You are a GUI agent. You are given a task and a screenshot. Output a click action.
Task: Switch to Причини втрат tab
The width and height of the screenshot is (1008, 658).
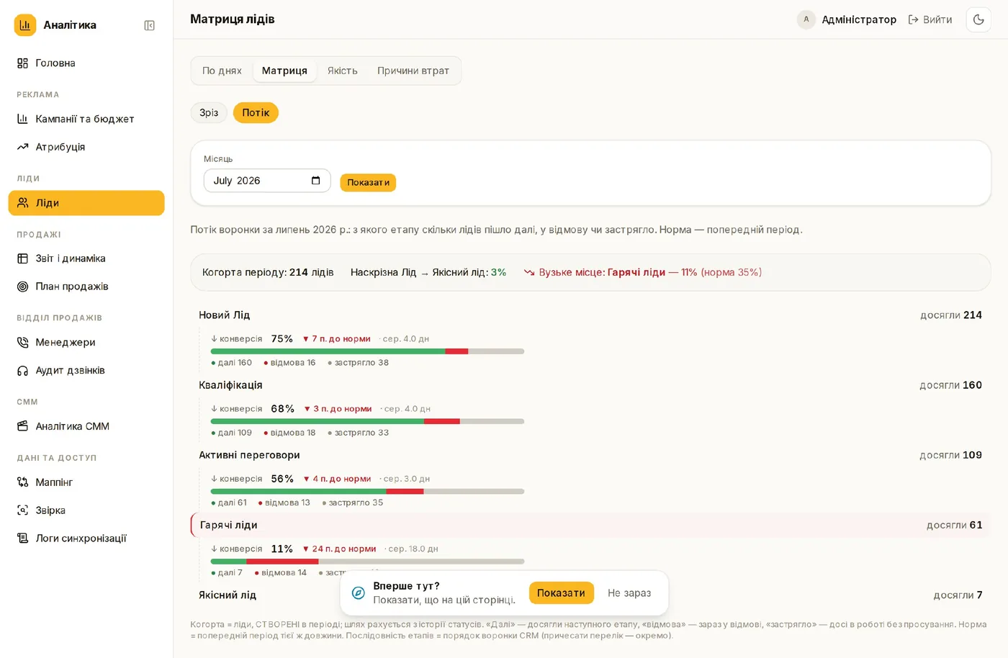click(413, 71)
